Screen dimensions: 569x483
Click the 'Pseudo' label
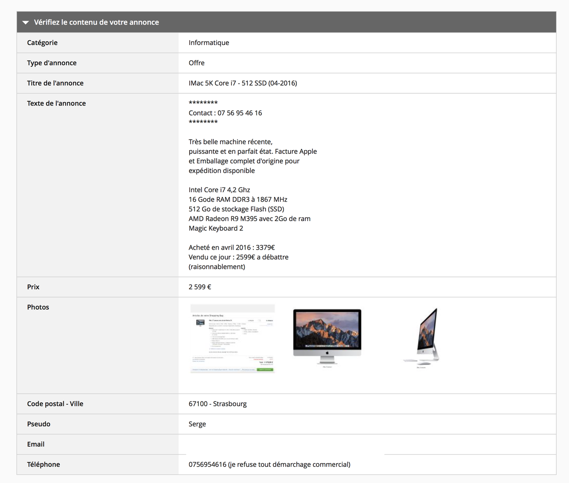(38, 424)
